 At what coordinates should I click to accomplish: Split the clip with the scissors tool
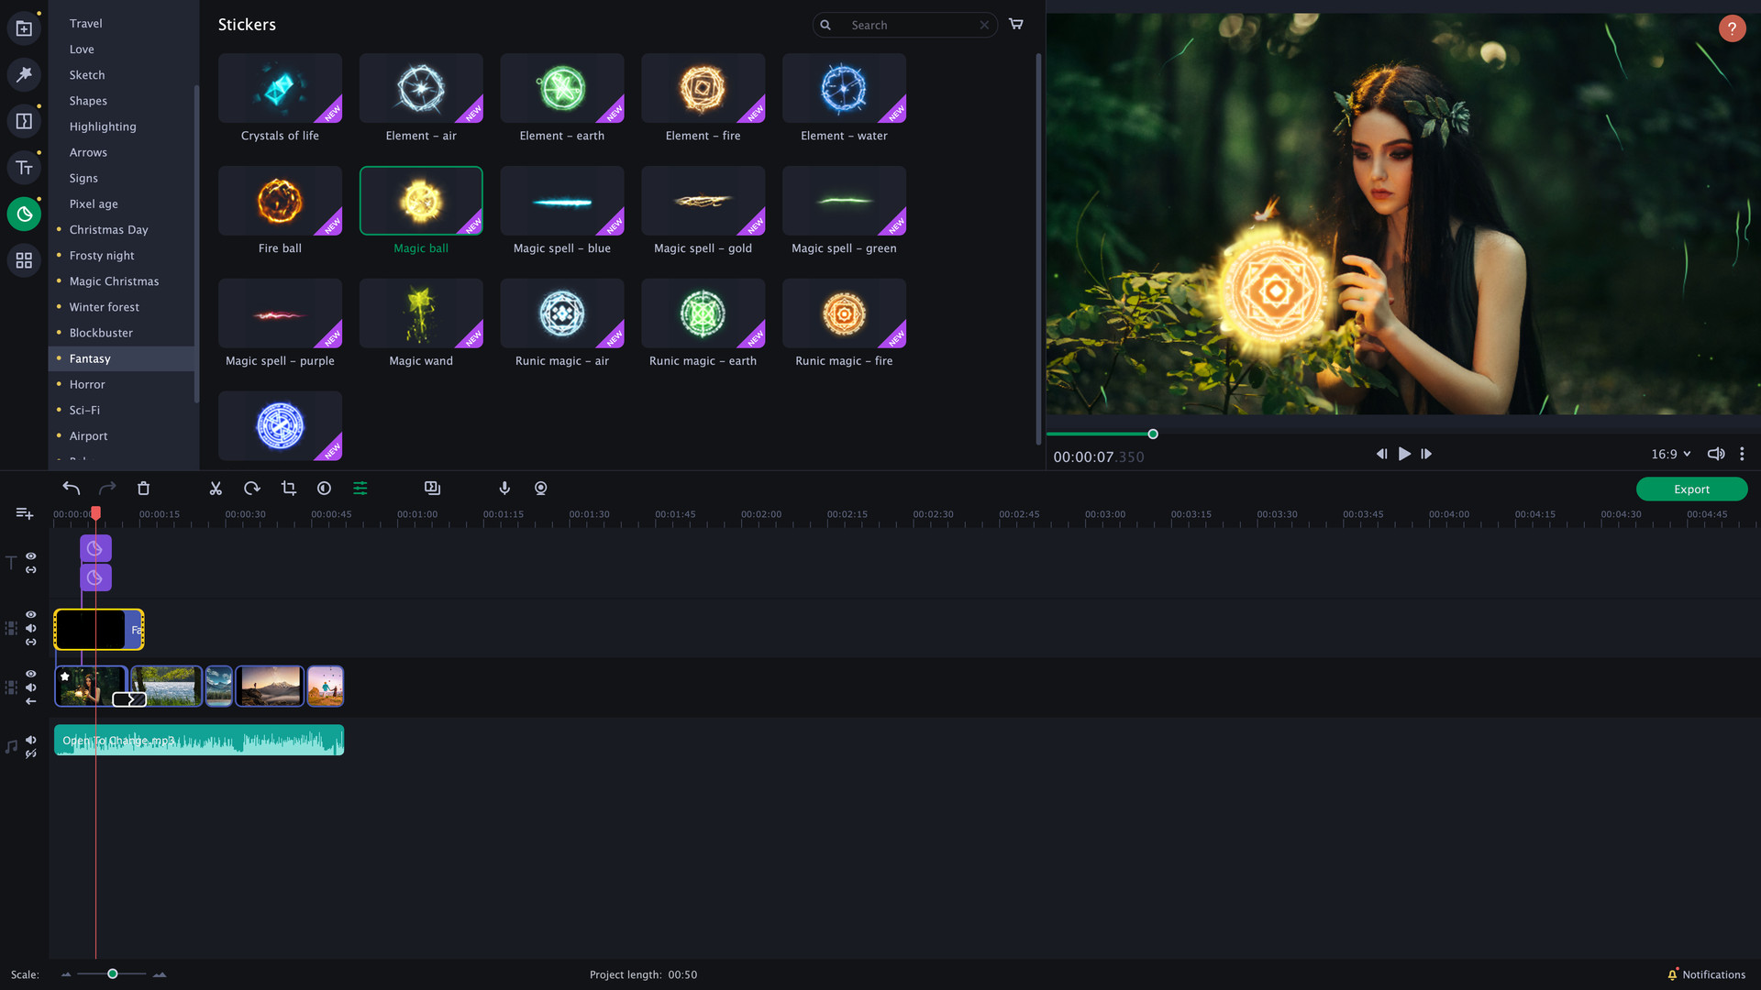pyautogui.click(x=216, y=488)
